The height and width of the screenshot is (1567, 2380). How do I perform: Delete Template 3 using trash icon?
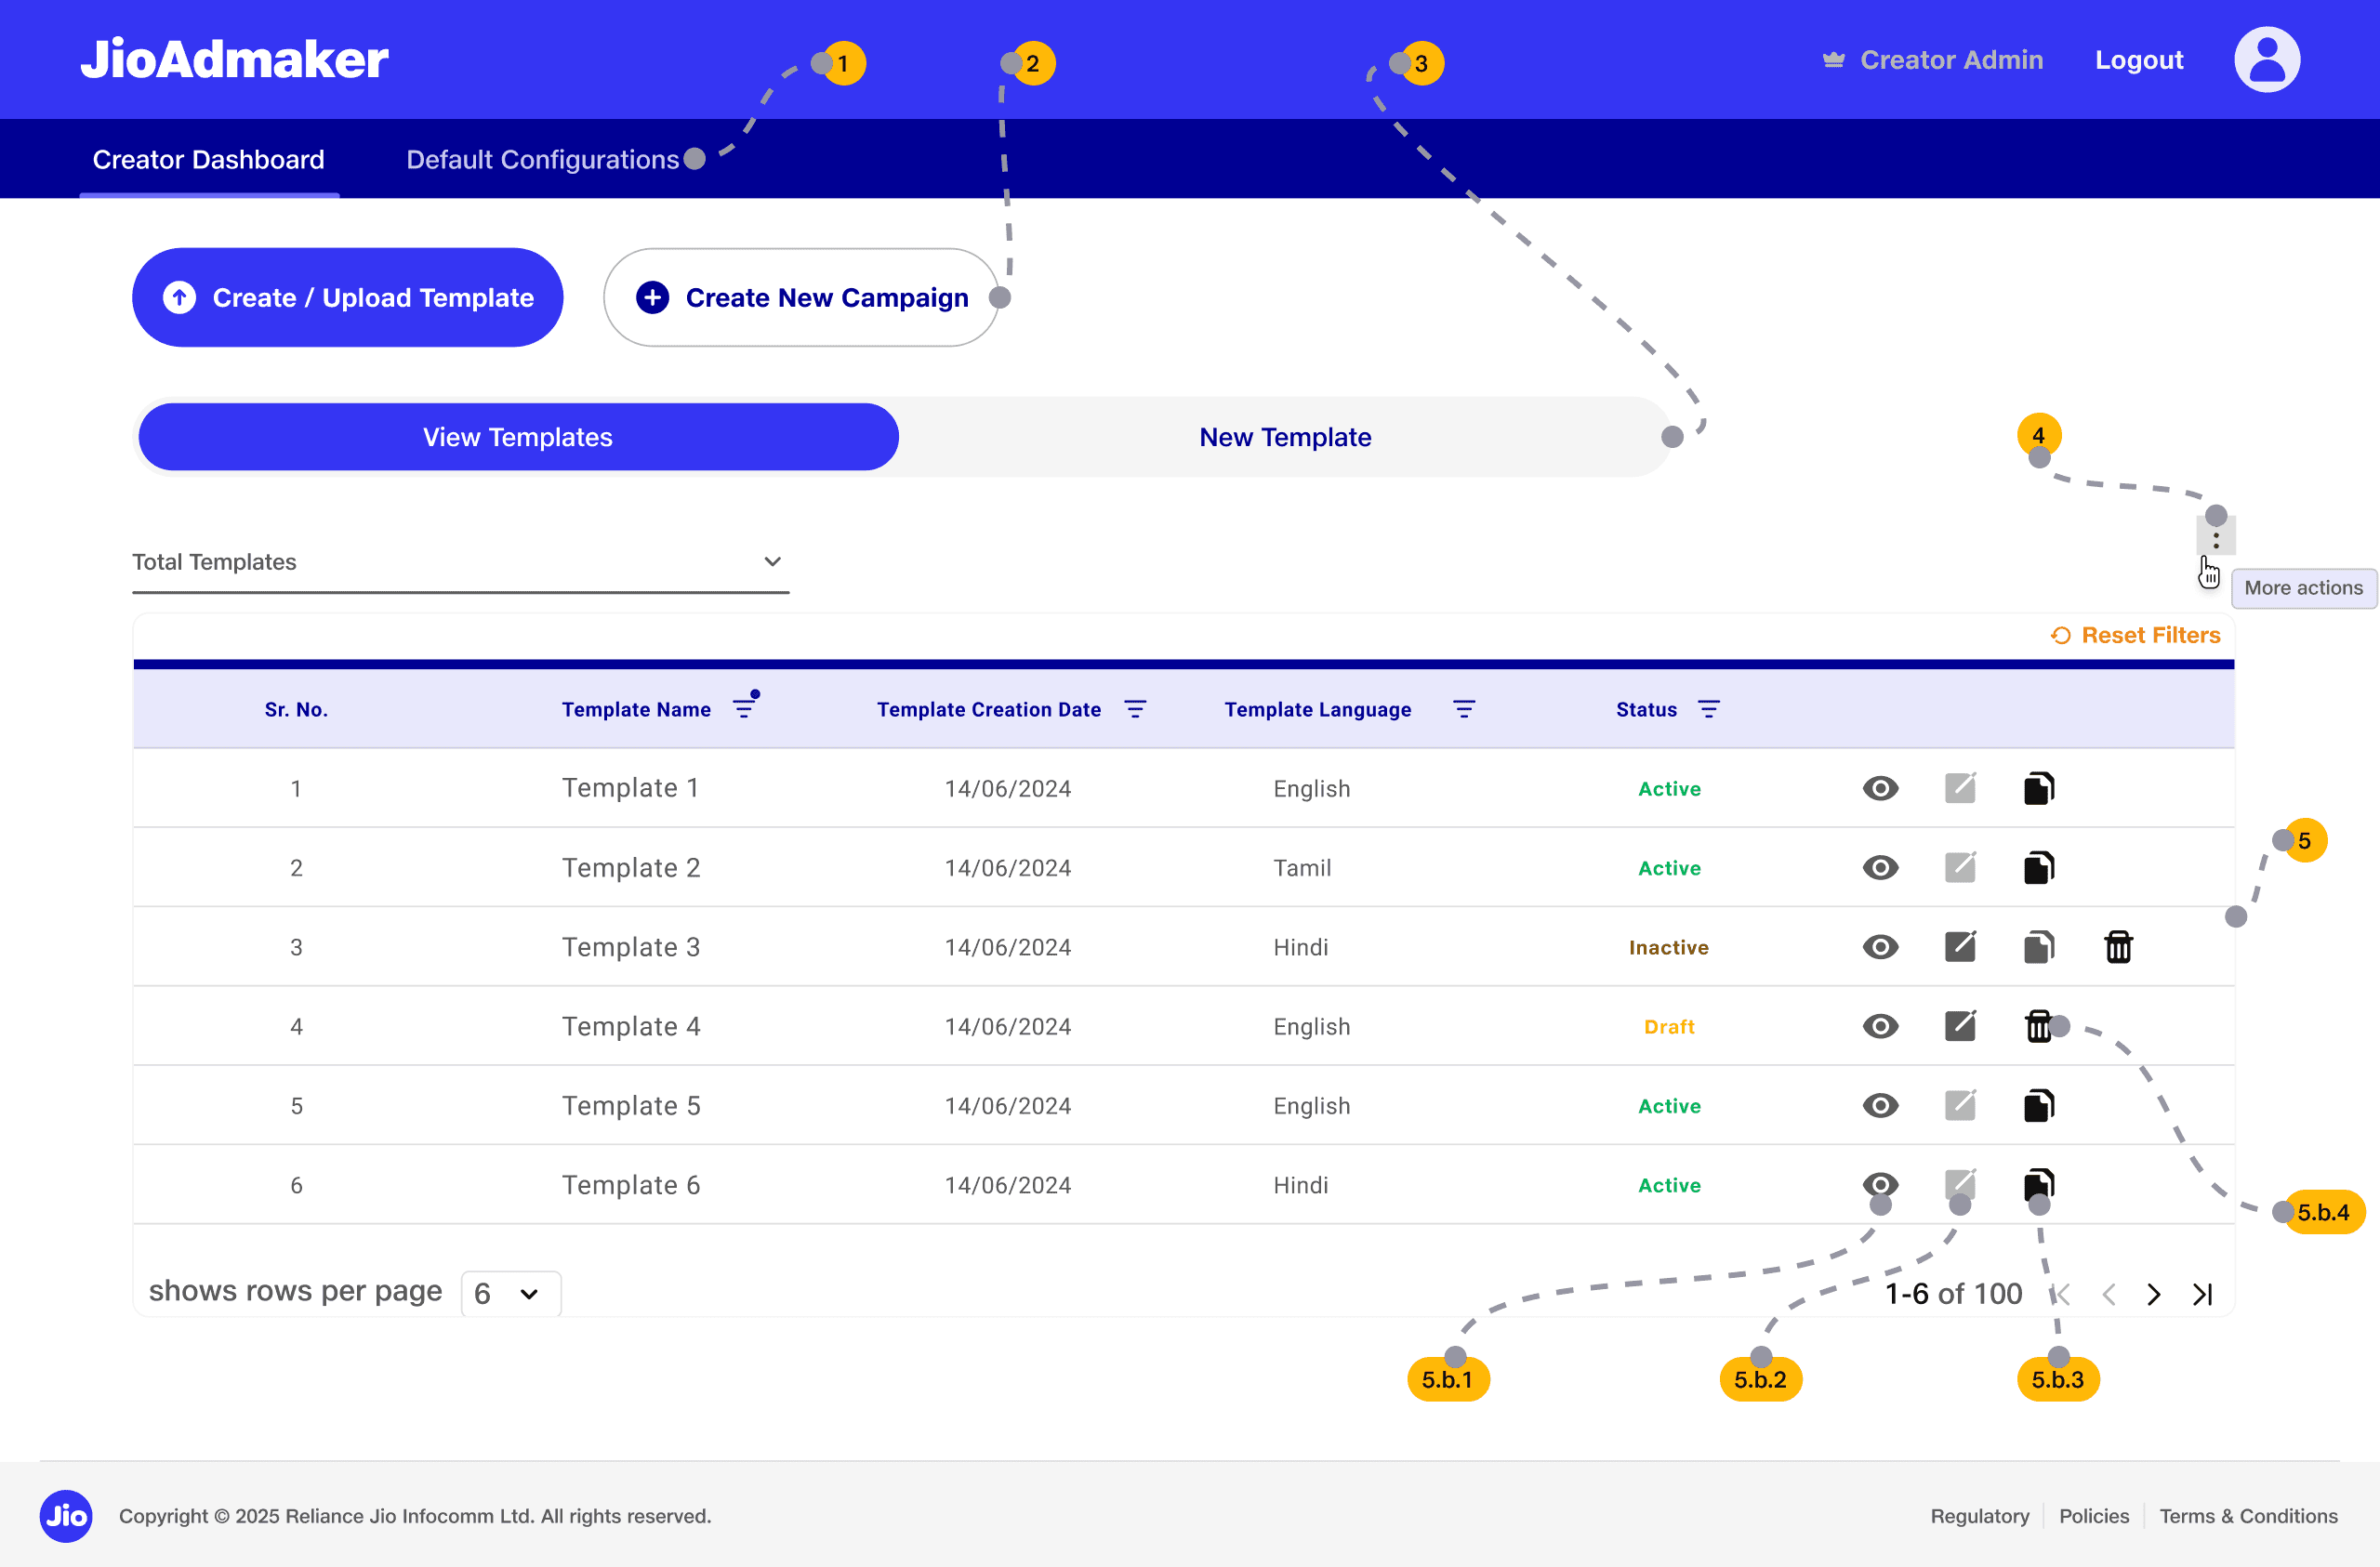coord(2118,946)
